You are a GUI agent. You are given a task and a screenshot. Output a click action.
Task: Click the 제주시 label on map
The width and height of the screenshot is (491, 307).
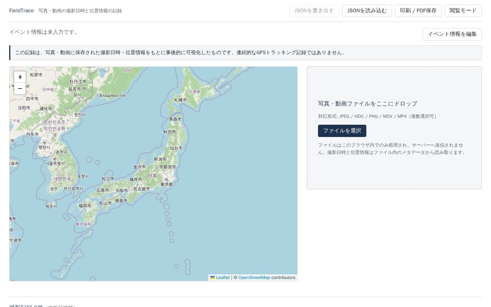pos(51,206)
